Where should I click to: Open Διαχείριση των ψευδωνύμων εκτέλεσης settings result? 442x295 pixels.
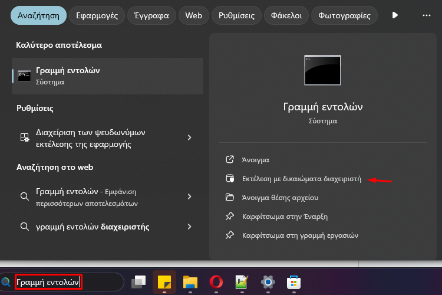pos(107,137)
